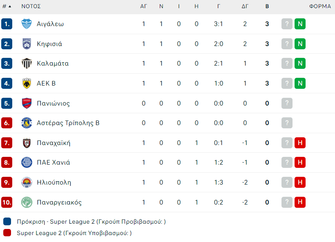Click the ΦΟΡΜΑ column header

tap(319, 7)
